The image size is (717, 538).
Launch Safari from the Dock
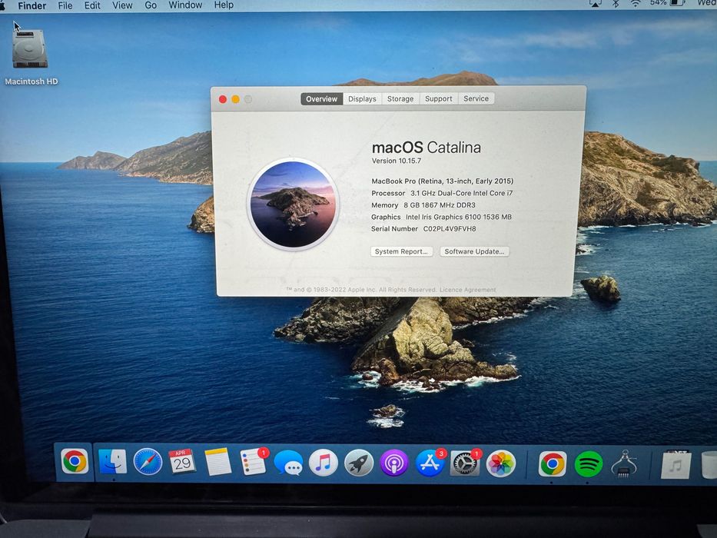(148, 462)
